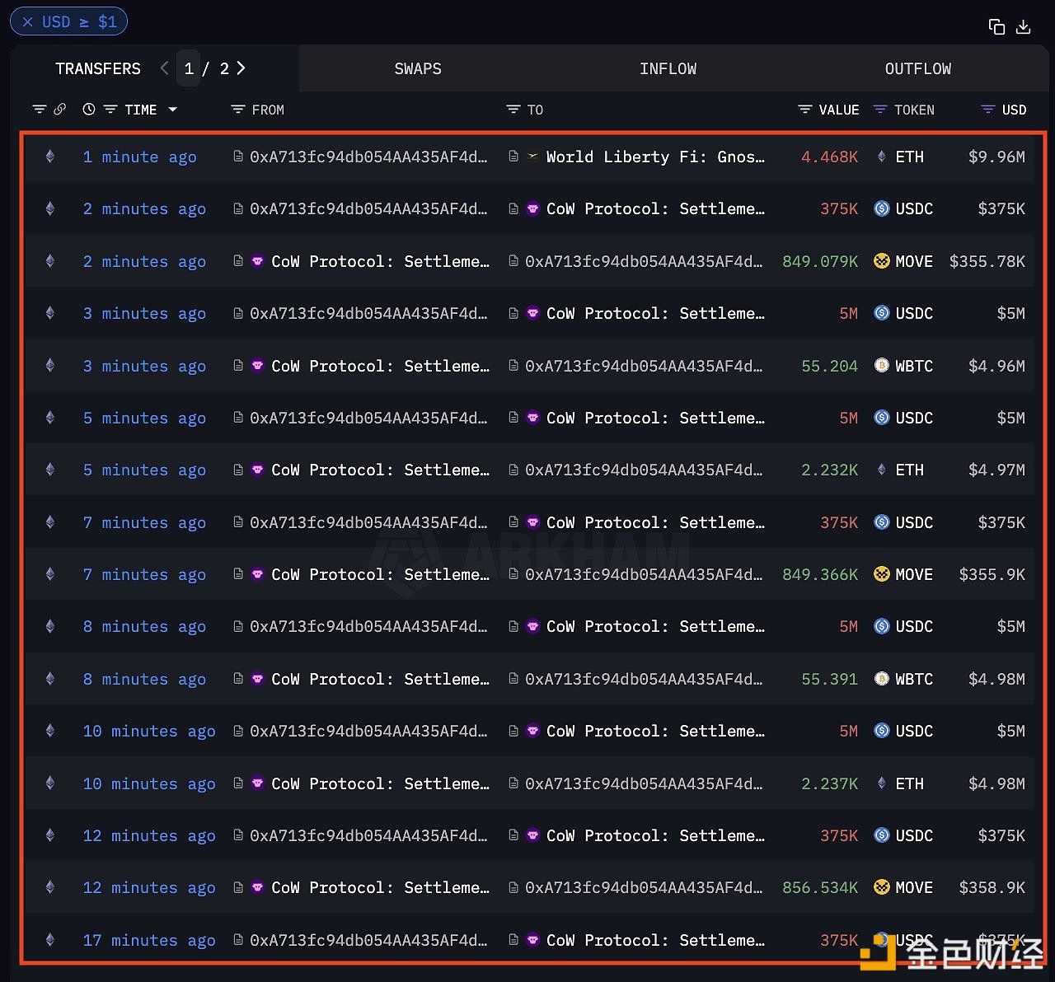
Task: Filter by the USD column
Action: (x=988, y=110)
